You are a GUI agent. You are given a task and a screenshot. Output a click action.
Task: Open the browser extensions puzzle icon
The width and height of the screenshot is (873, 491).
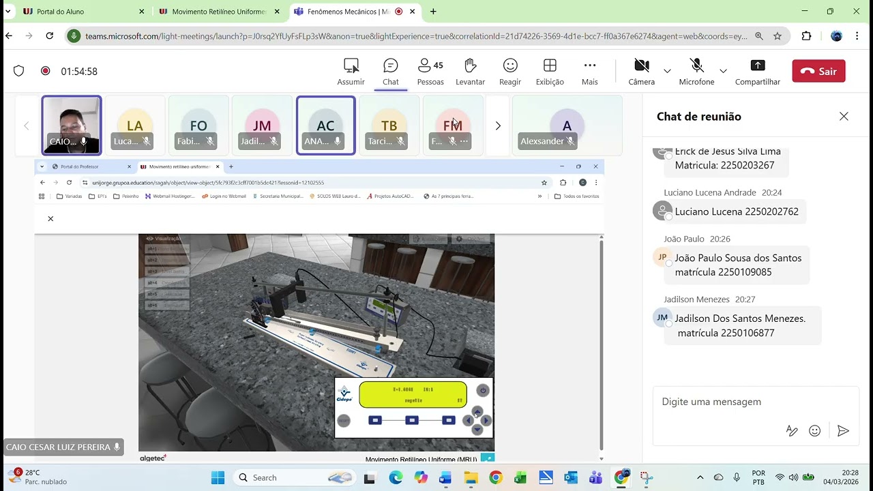807,36
